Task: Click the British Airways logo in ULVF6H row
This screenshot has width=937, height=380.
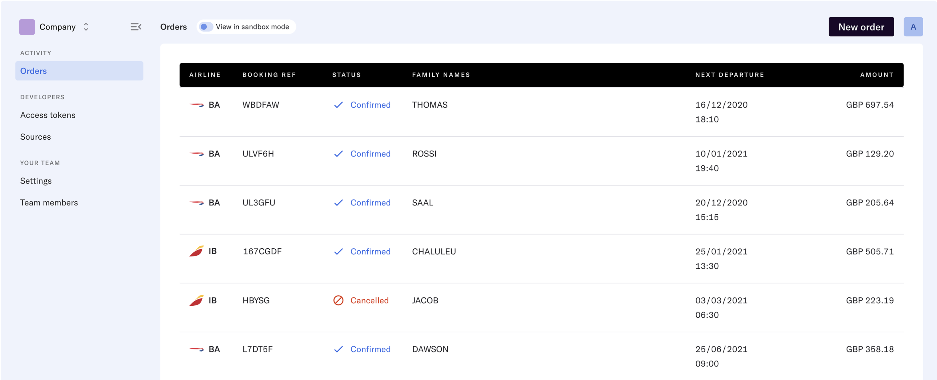Action: [x=196, y=154]
